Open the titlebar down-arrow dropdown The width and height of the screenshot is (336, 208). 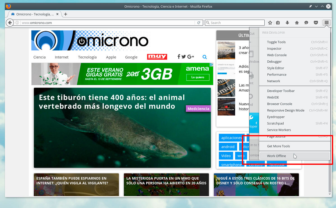coord(316,6)
